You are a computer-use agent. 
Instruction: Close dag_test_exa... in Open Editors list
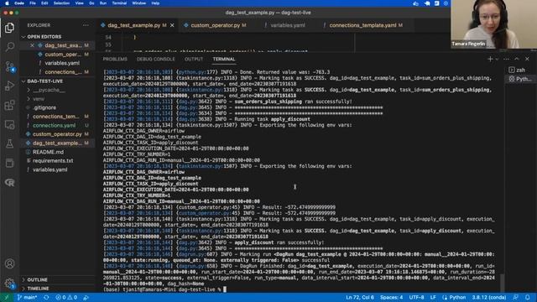tap(32, 45)
